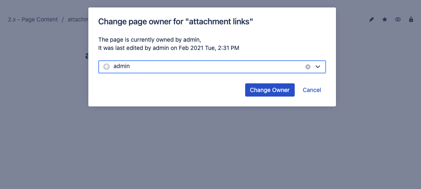The width and height of the screenshot is (421, 189).
Task: Click the admin avatar in field
Action: tap(106, 66)
